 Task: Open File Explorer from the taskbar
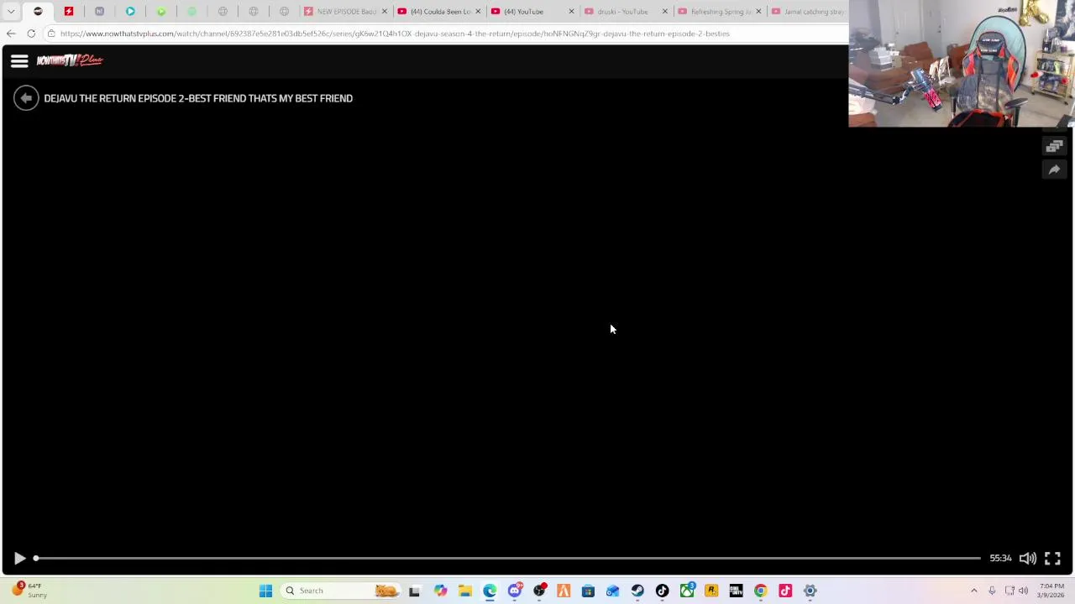coord(464,591)
